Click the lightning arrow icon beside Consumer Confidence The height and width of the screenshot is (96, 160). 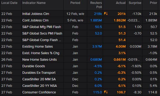[106, 92]
